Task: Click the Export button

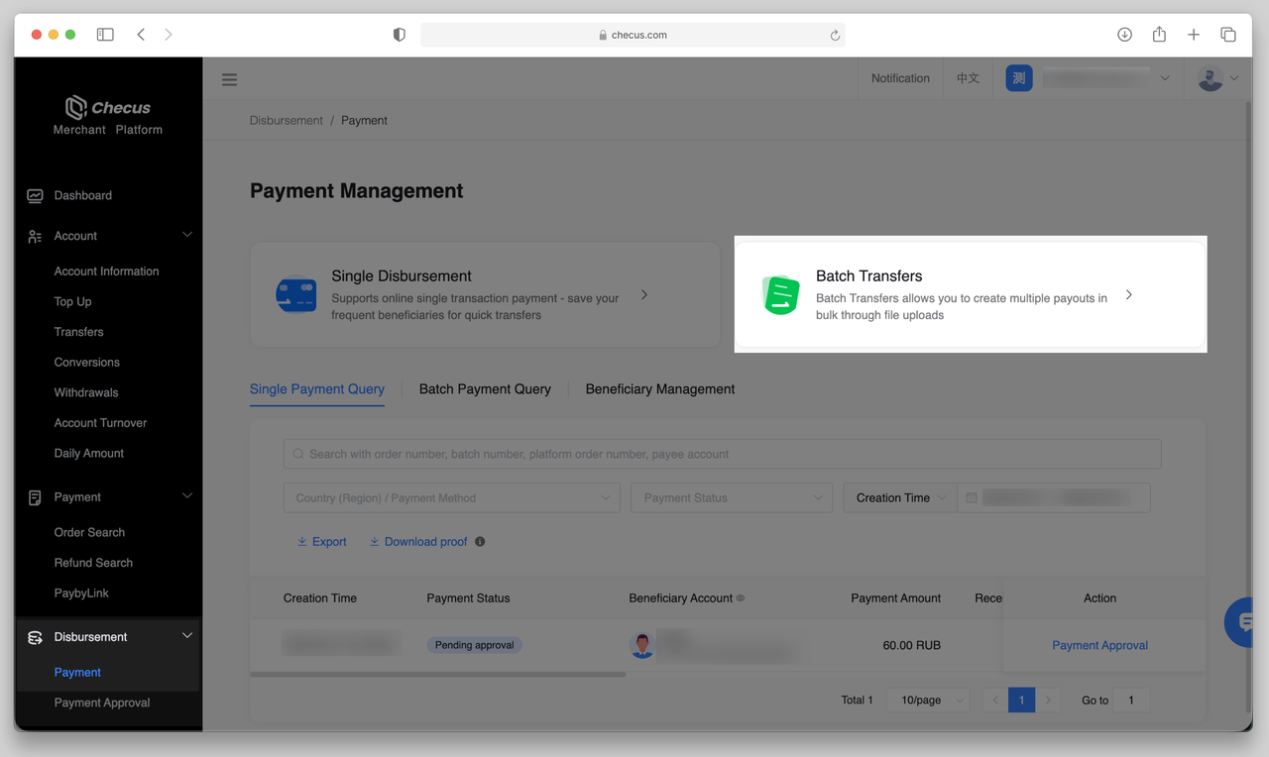Action: (322, 542)
